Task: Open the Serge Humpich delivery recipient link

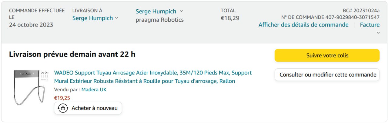Action: (92, 18)
